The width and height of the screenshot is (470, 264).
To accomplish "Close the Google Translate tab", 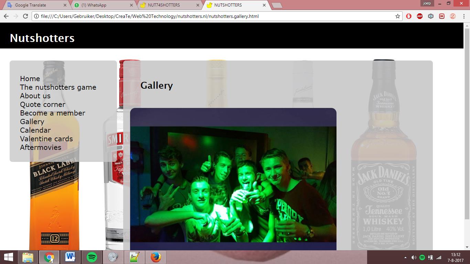I will [x=65, y=5].
